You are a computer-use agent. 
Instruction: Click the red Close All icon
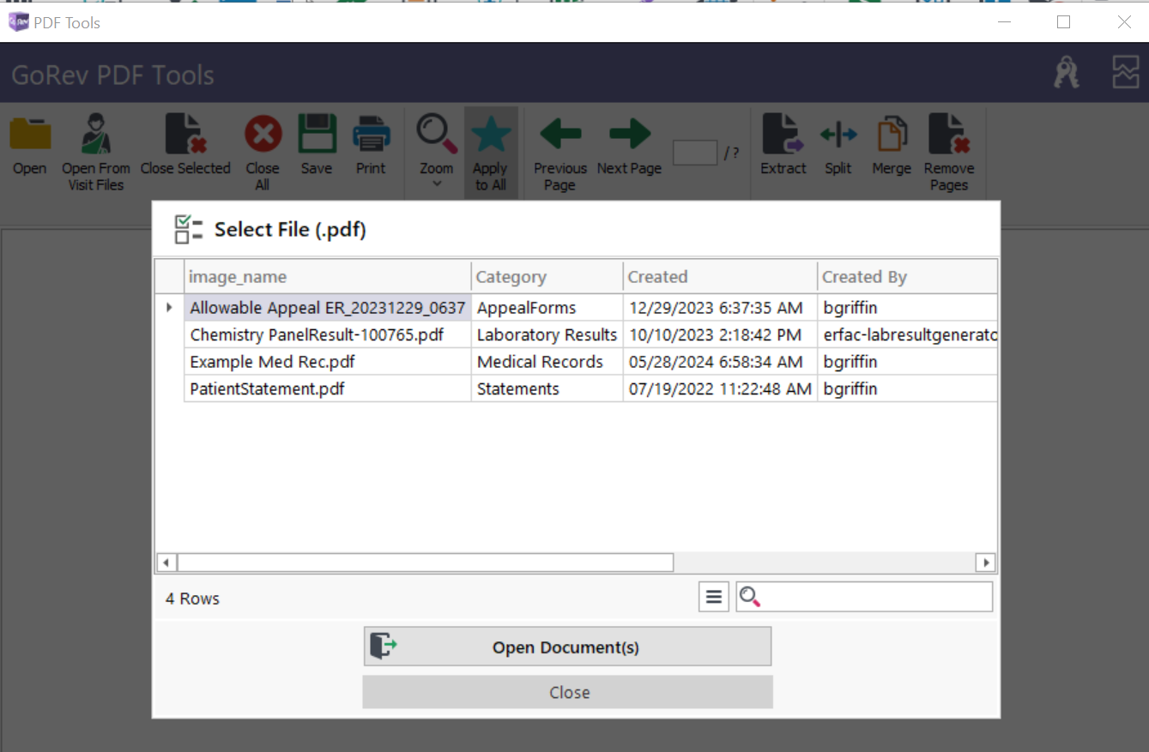263,135
